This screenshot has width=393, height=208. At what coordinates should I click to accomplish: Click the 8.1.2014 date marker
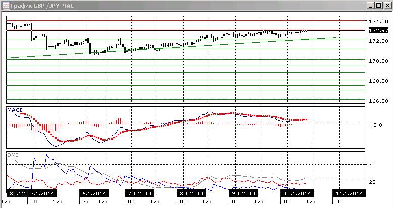coord(191,193)
